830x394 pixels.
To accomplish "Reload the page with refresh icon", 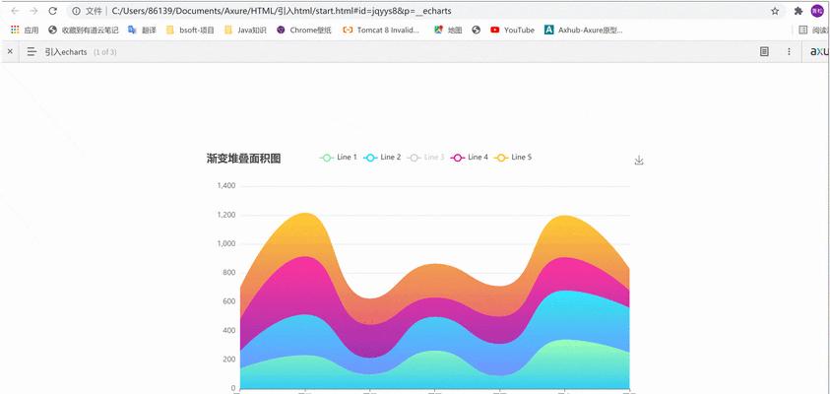I will point(52,11).
